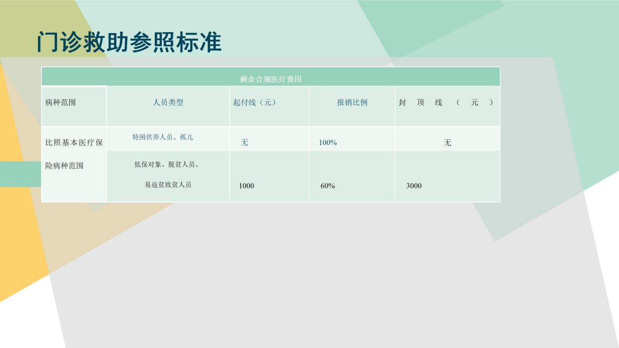The image size is (619, 348).
Task: Click the text 比照基本医疗保
Action: click(74, 143)
